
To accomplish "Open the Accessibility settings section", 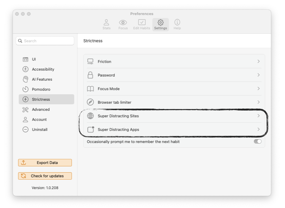I will (x=46, y=69).
